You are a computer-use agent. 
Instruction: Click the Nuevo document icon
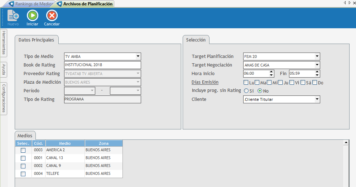click(x=13, y=16)
